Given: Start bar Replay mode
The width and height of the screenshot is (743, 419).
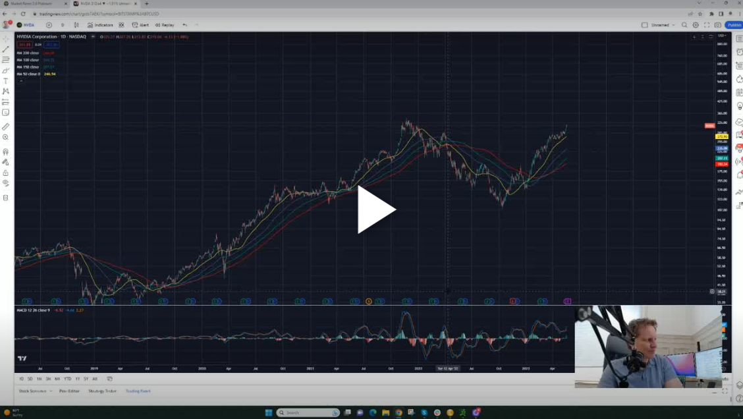Looking at the screenshot, I should click(x=165, y=25).
